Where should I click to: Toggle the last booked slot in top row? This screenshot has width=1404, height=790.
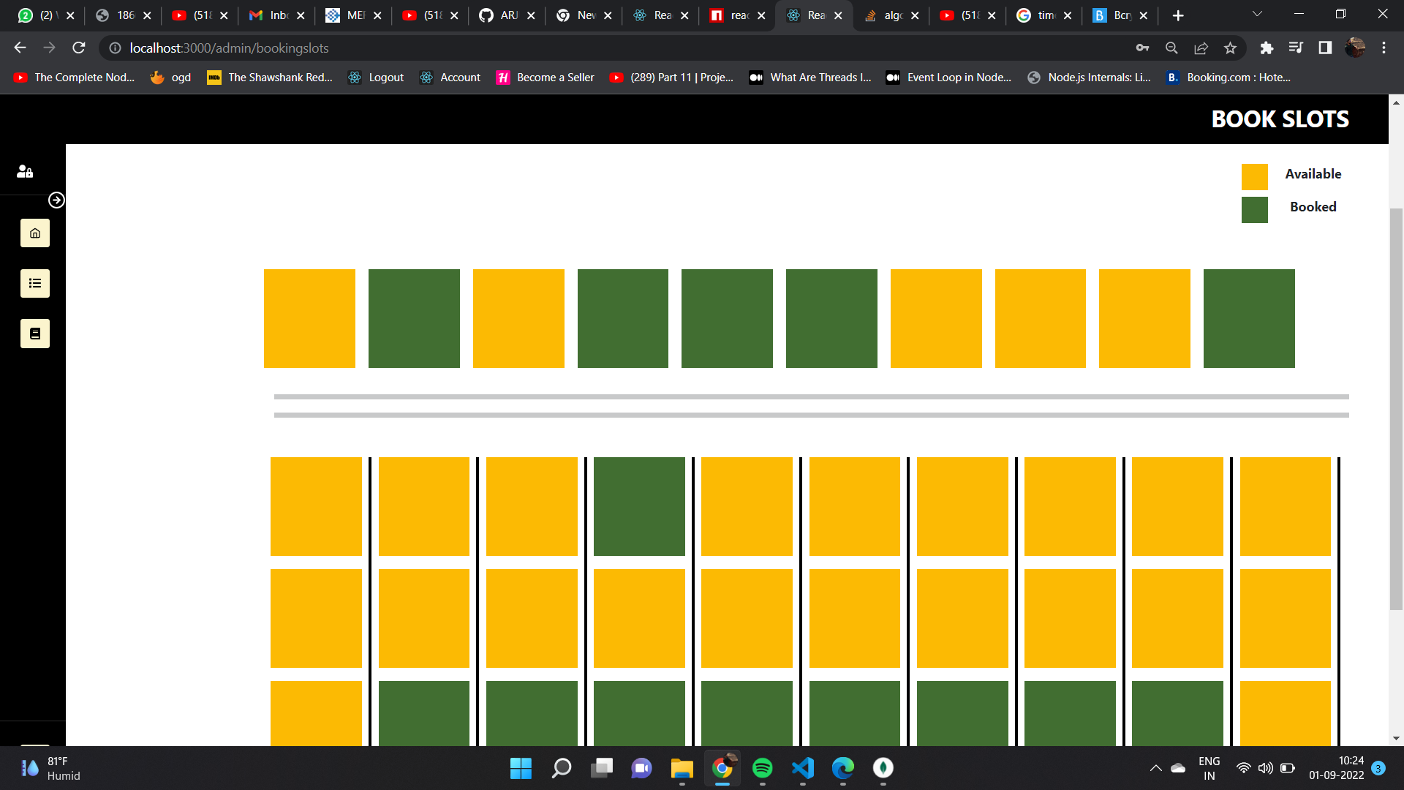pyautogui.click(x=1248, y=318)
